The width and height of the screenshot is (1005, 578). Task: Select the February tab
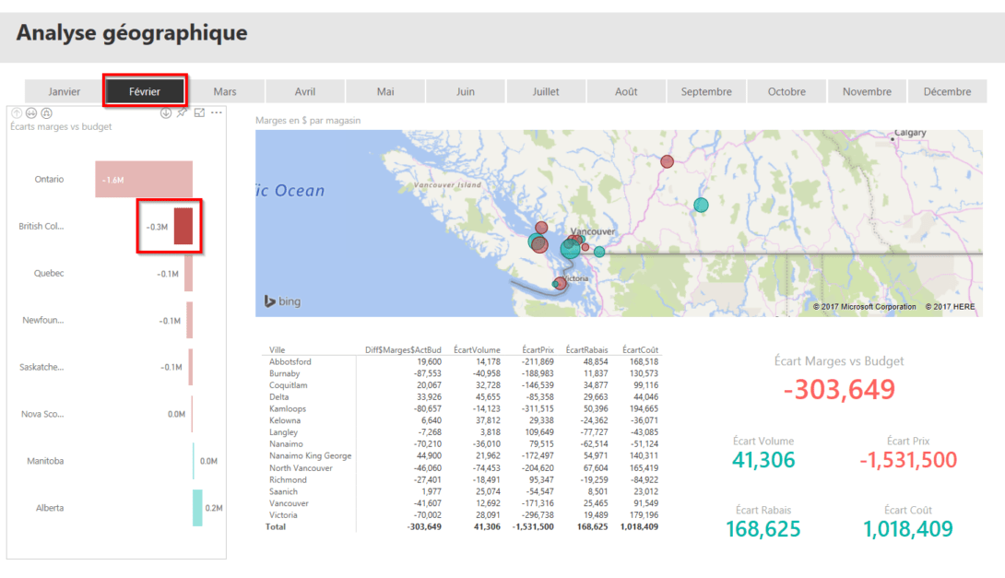pos(144,91)
